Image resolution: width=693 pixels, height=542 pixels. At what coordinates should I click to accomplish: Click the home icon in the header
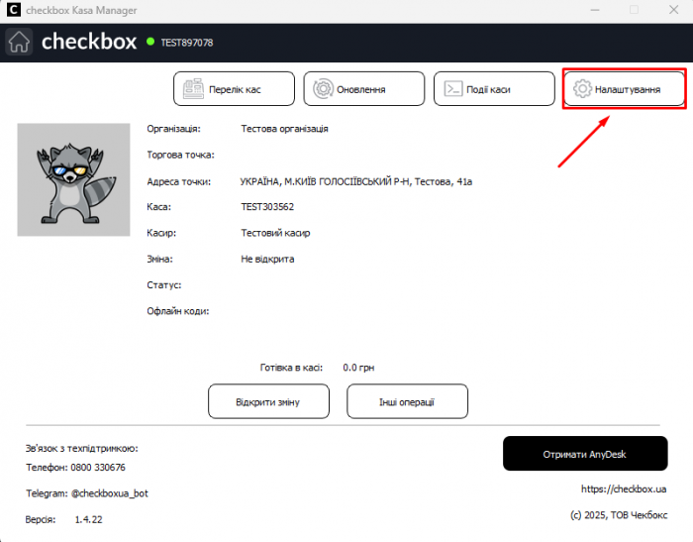click(20, 43)
